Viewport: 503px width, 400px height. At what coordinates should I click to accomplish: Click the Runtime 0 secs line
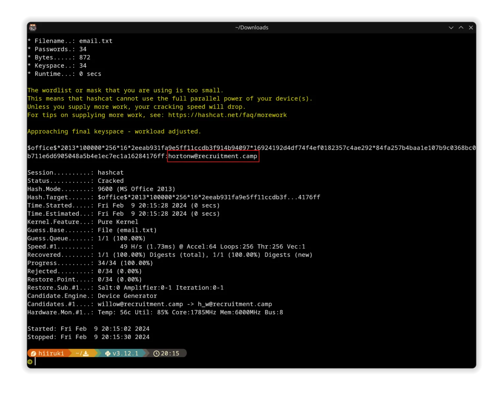click(64, 74)
